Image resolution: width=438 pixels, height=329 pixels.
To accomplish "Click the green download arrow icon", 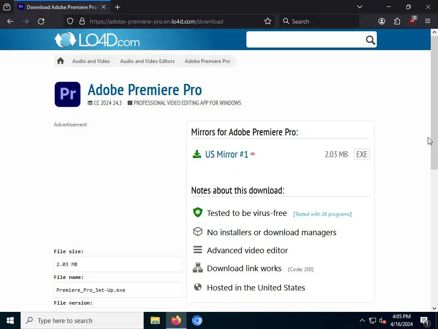I will 197,154.
